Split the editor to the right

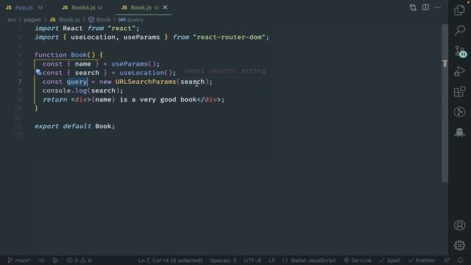[425, 7]
